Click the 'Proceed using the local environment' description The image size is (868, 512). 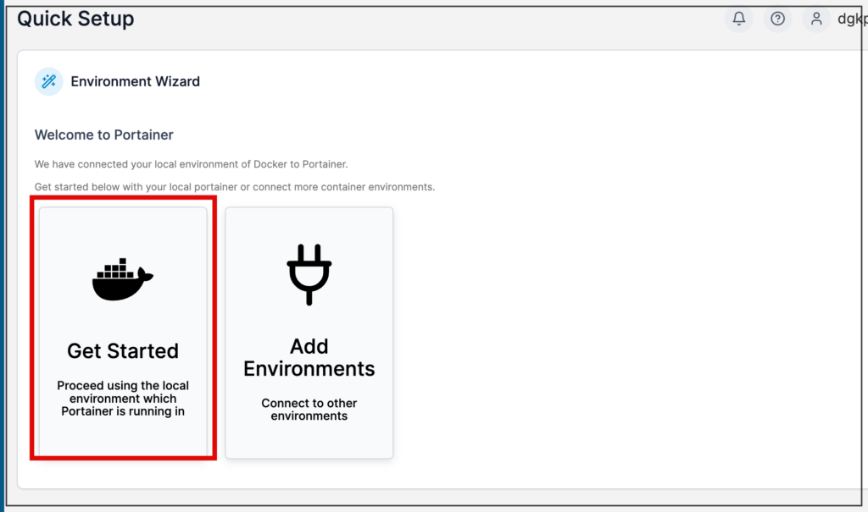[x=123, y=398]
